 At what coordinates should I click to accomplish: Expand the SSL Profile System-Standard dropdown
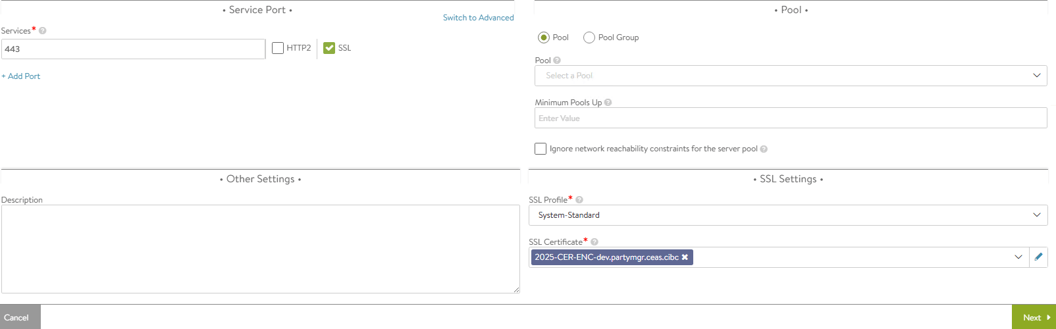pyautogui.click(x=787, y=215)
